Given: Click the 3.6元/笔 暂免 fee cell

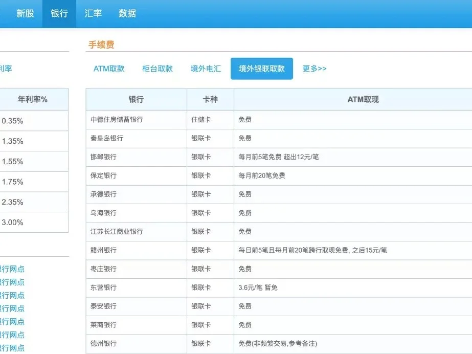Looking at the screenshot, I should [258, 287].
